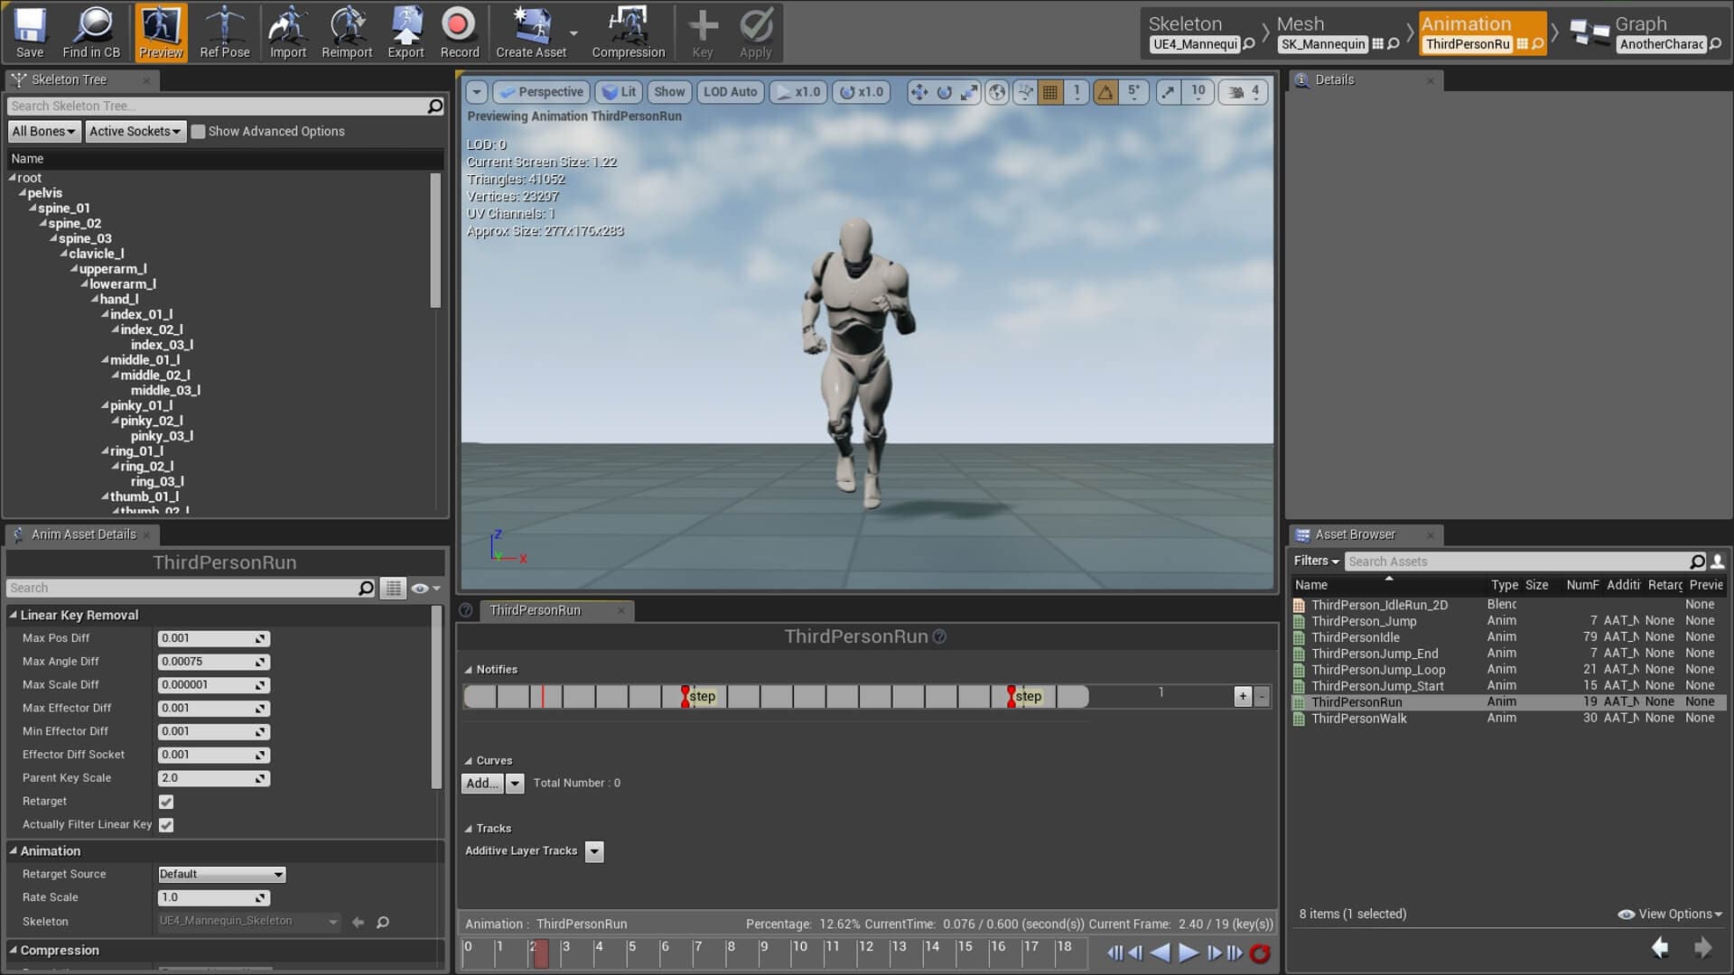Click the Apply toolbar icon
Viewport: 1734px width, 975px height.
point(756,32)
